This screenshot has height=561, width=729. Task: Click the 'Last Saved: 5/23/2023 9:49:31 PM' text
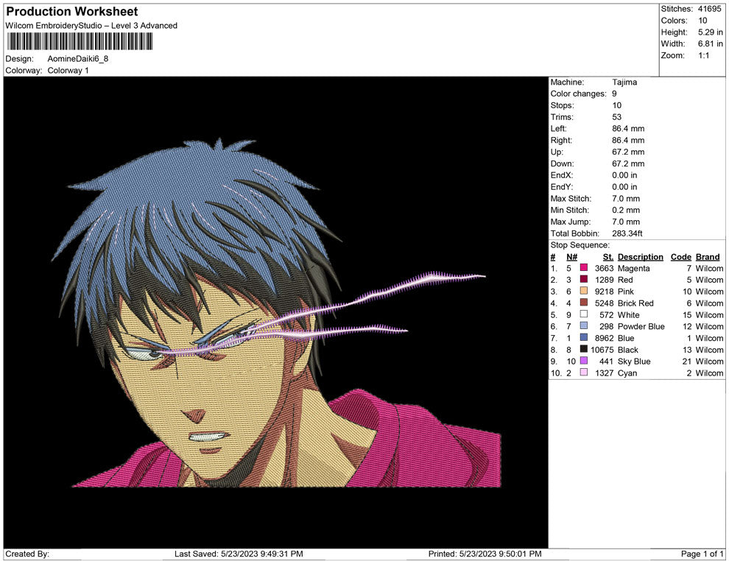coord(239,554)
